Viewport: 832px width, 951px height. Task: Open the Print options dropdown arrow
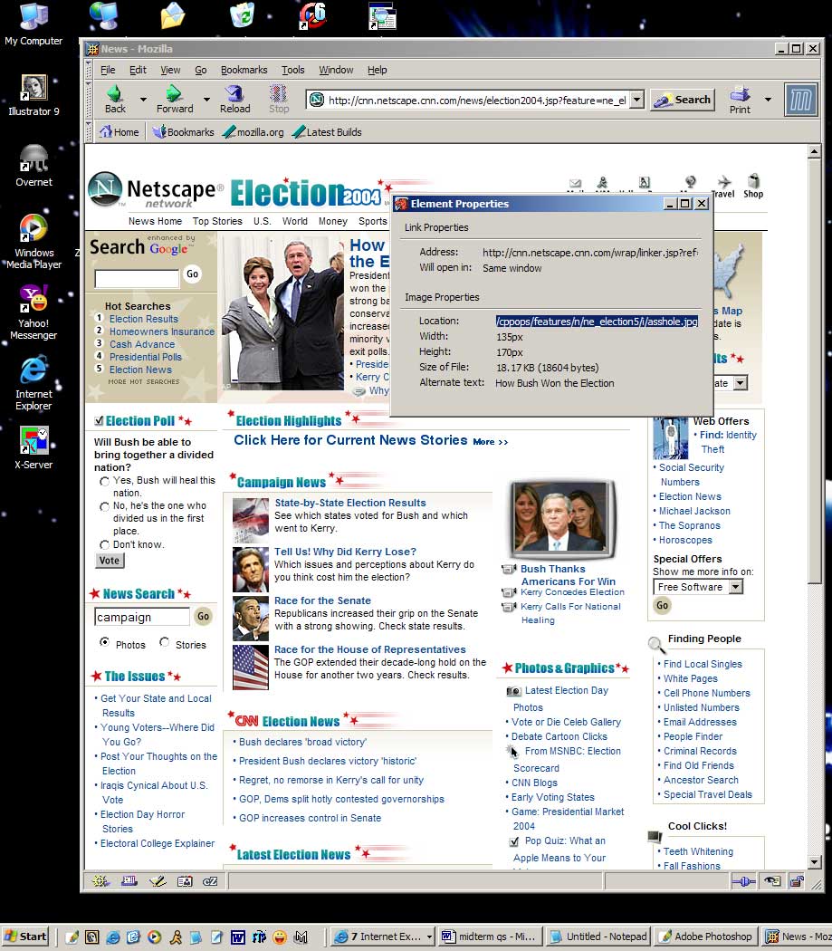(768, 100)
